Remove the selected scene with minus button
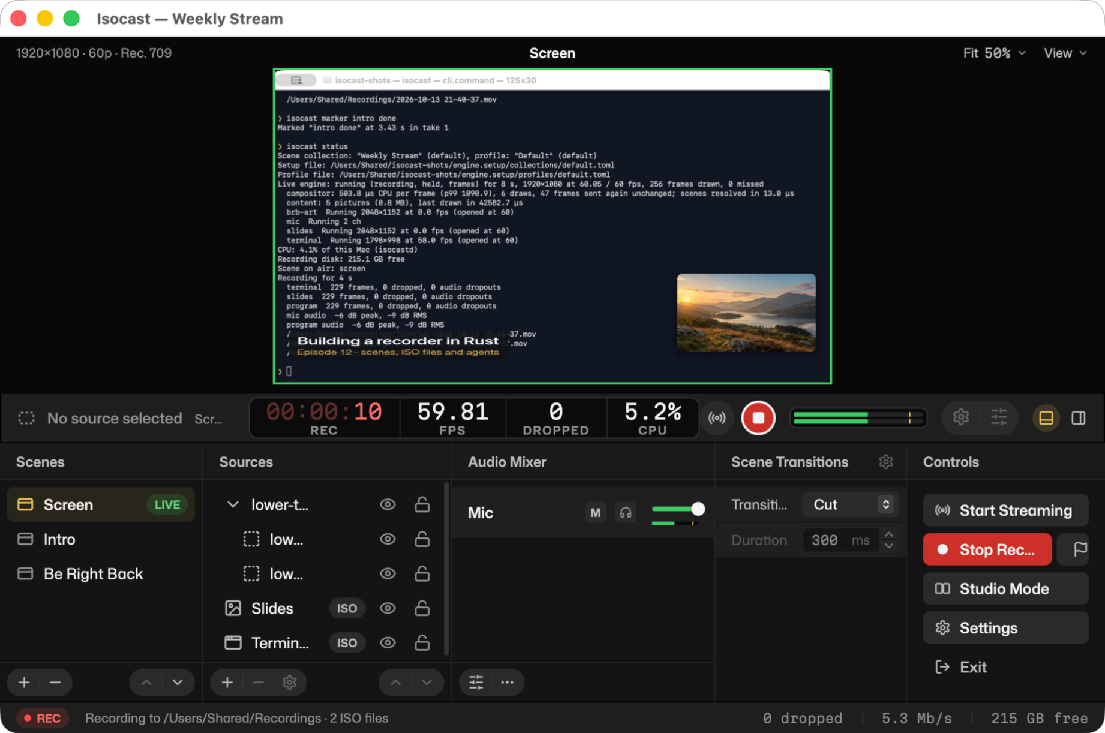 pos(55,683)
